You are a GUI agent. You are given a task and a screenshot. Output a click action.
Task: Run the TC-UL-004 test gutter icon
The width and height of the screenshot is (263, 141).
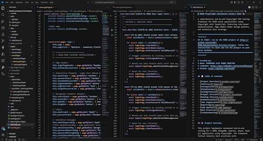coord(112,87)
